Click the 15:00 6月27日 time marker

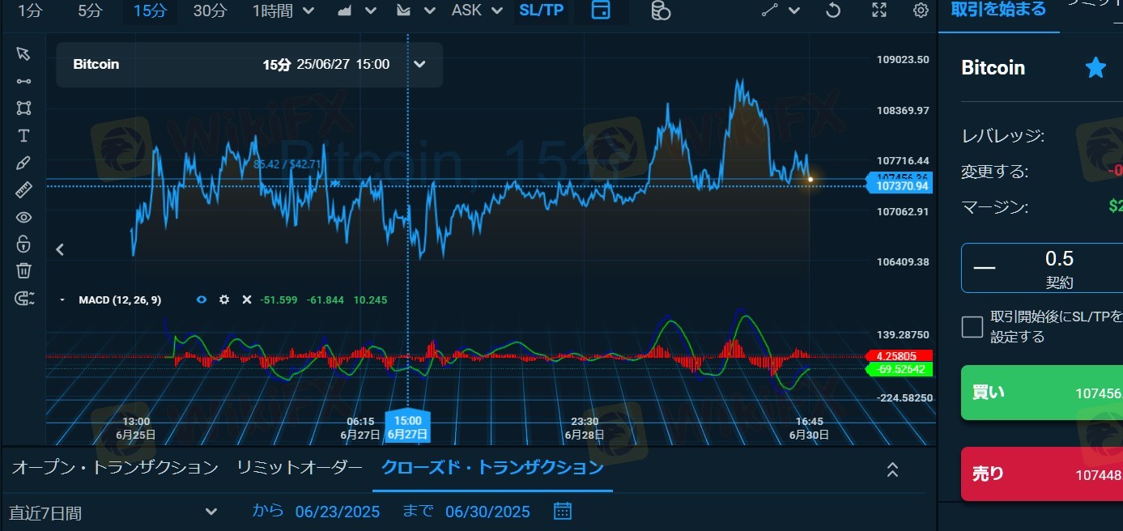tap(407, 427)
